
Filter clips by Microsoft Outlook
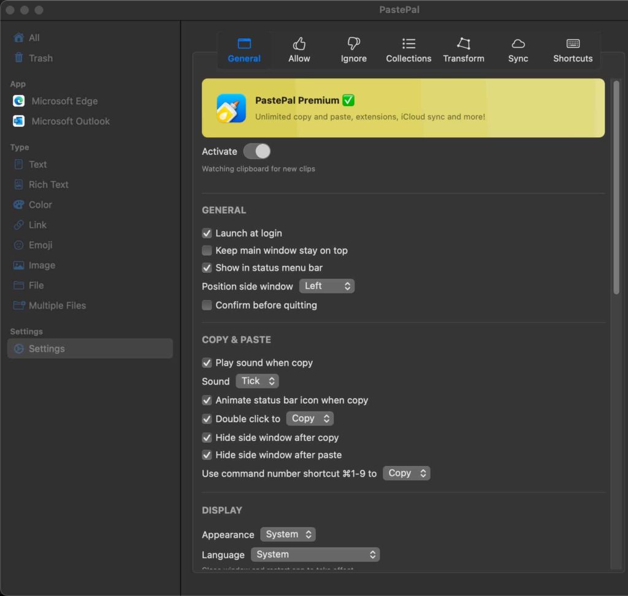click(90, 121)
